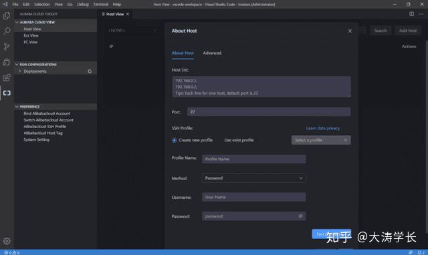This screenshot has height=255, width=428.
Task: Open the Explorer view in activity bar
Action: [x=7, y=16]
